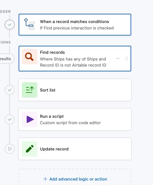Select the When a record matches conditions card
Viewport: 153px width, 185px height.
pos(75,25)
